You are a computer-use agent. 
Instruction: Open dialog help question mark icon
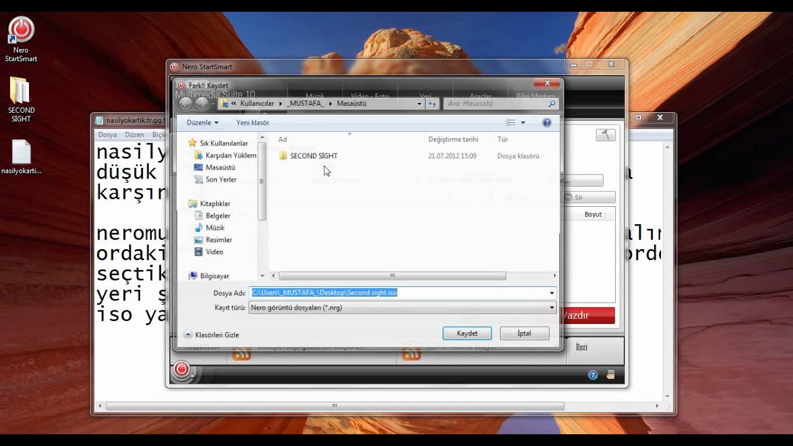[x=546, y=123]
